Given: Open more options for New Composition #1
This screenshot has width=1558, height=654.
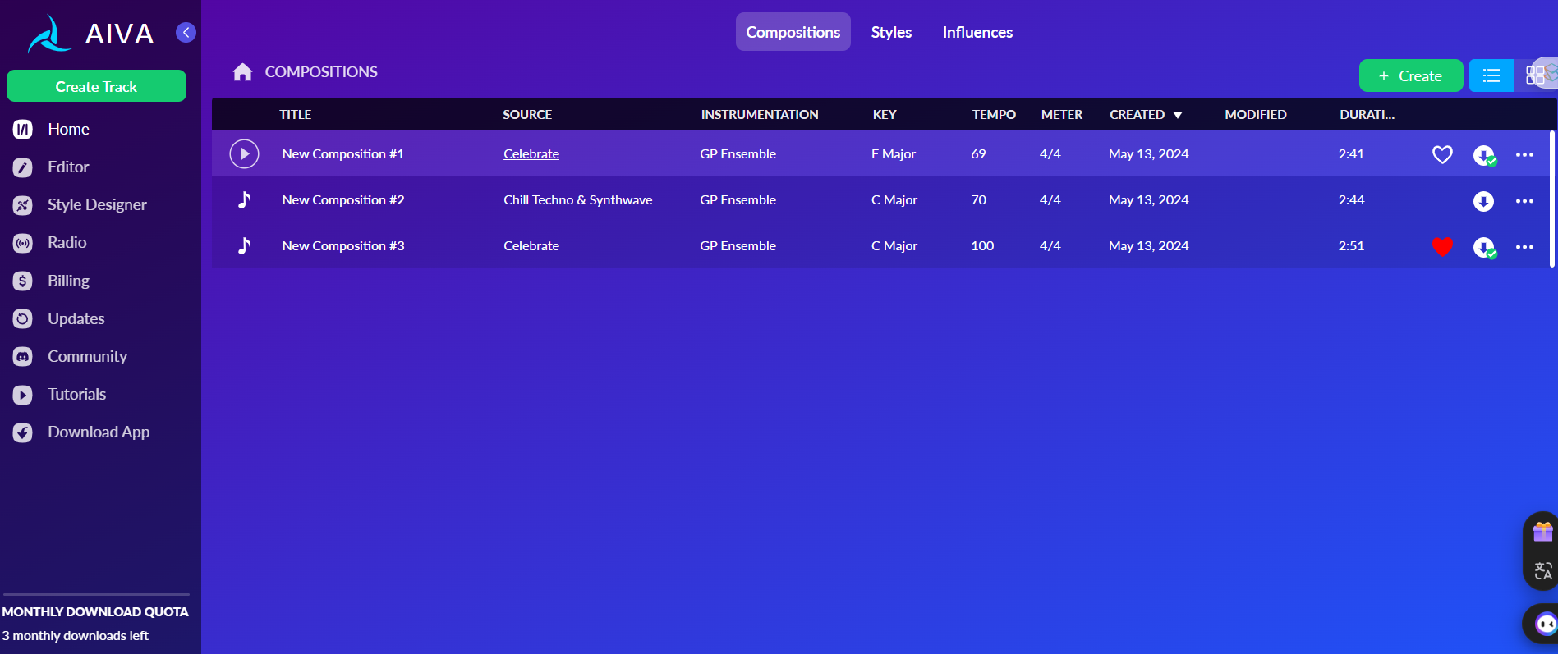Looking at the screenshot, I should [1524, 154].
